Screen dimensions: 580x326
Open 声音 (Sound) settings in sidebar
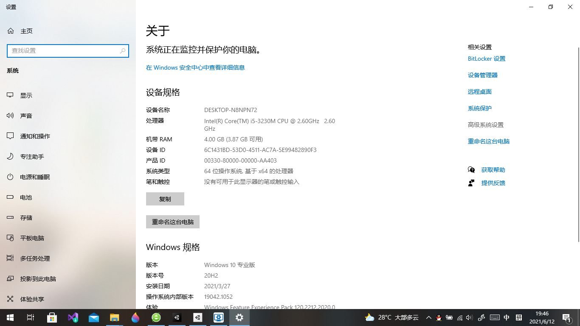(x=26, y=115)
